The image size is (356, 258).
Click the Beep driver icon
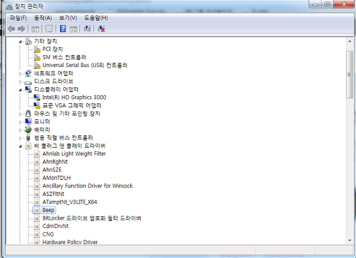click(x=37, y=211)
